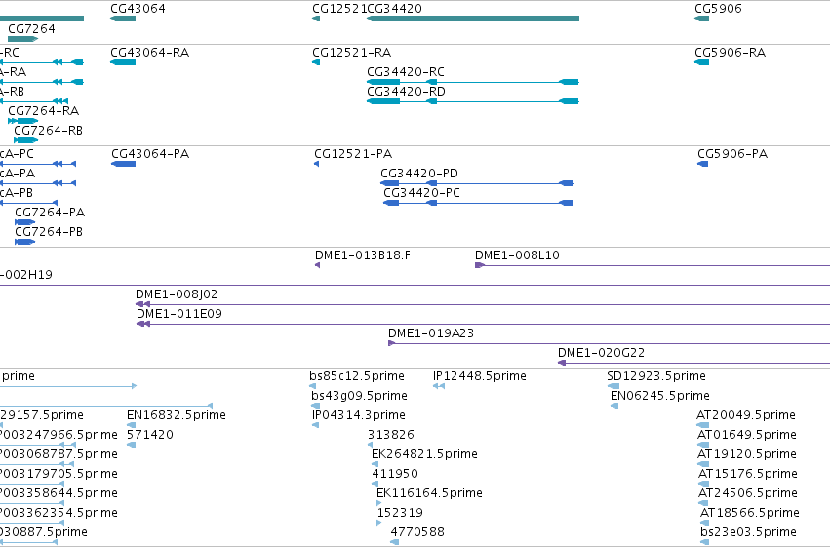Select protein CG7264-PA
This screenshot has width=830, height=547.
(50, 213)
